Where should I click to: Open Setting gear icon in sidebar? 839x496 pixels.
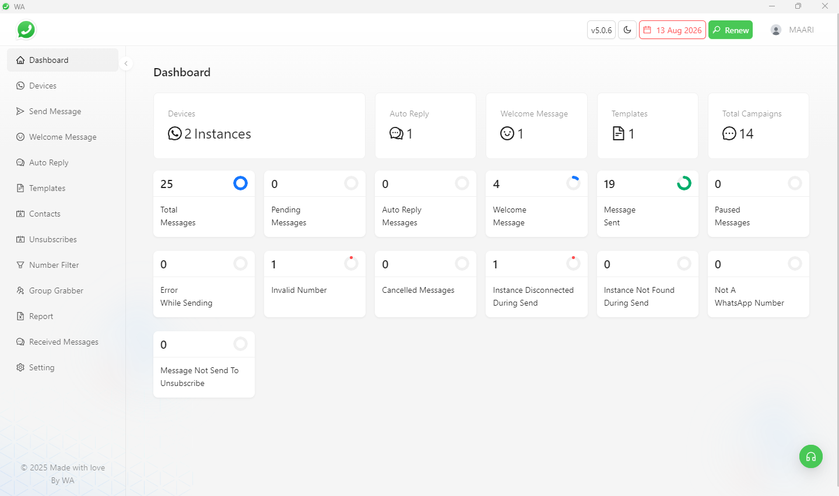tap(20, 367)
